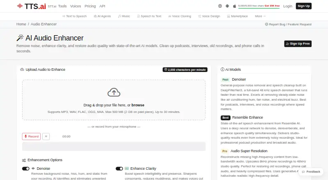Select the Voice Design tab
328x180 pixels.
209,16
